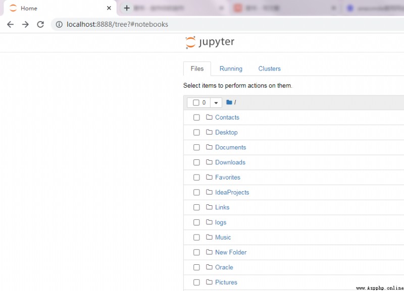The width and height of the screenshot is (404, 291).
Task: Switch to the Running tab
Action: click(231, 69)
